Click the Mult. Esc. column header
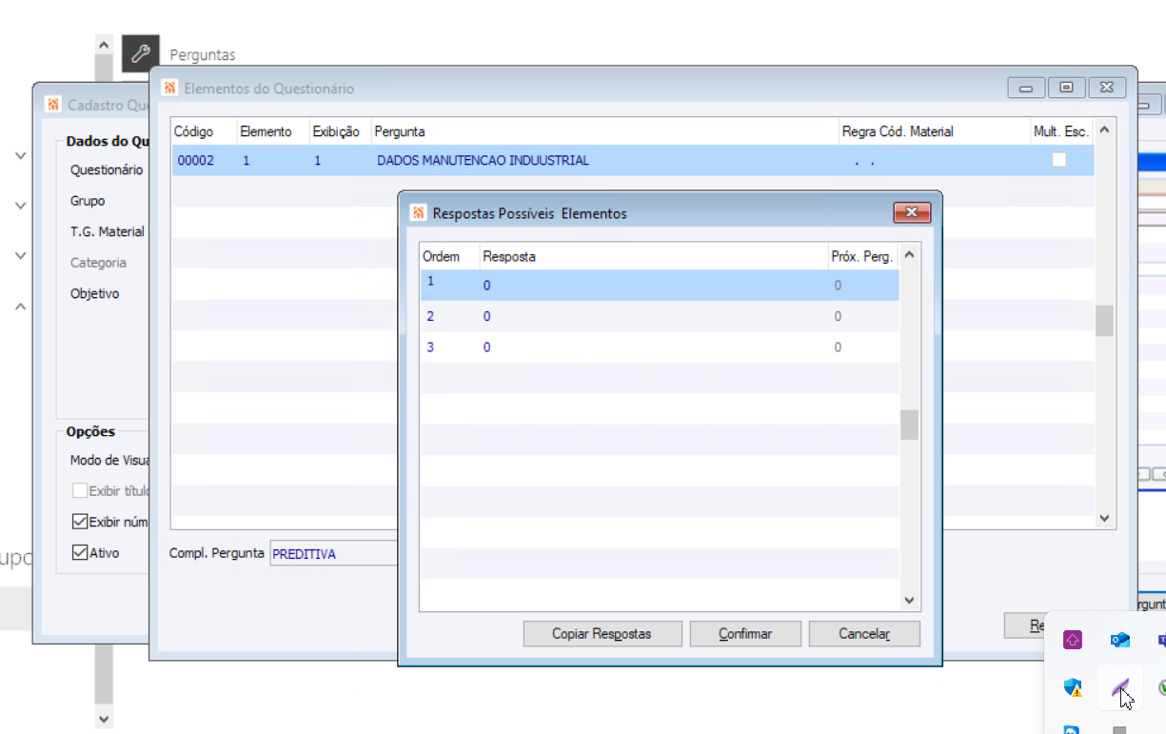1166x734 pixels. pos(1061,131)
